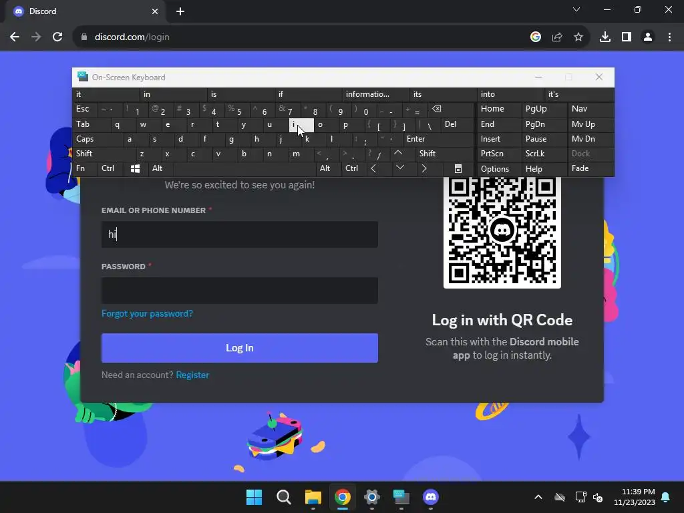Focus the password input field

pos(240,291)
